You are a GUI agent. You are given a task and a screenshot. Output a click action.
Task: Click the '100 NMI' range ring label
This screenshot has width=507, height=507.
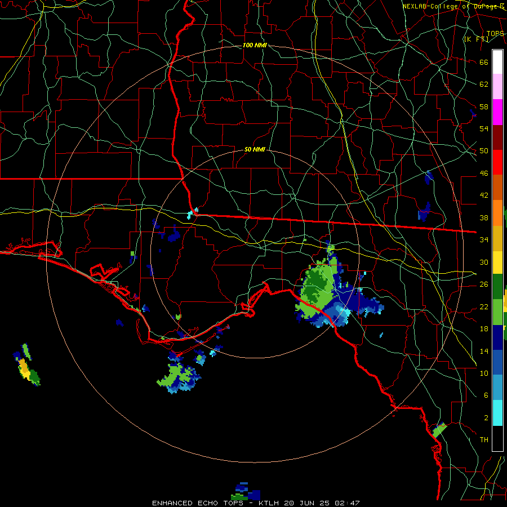pyautogui.click(x=255, y=45)
